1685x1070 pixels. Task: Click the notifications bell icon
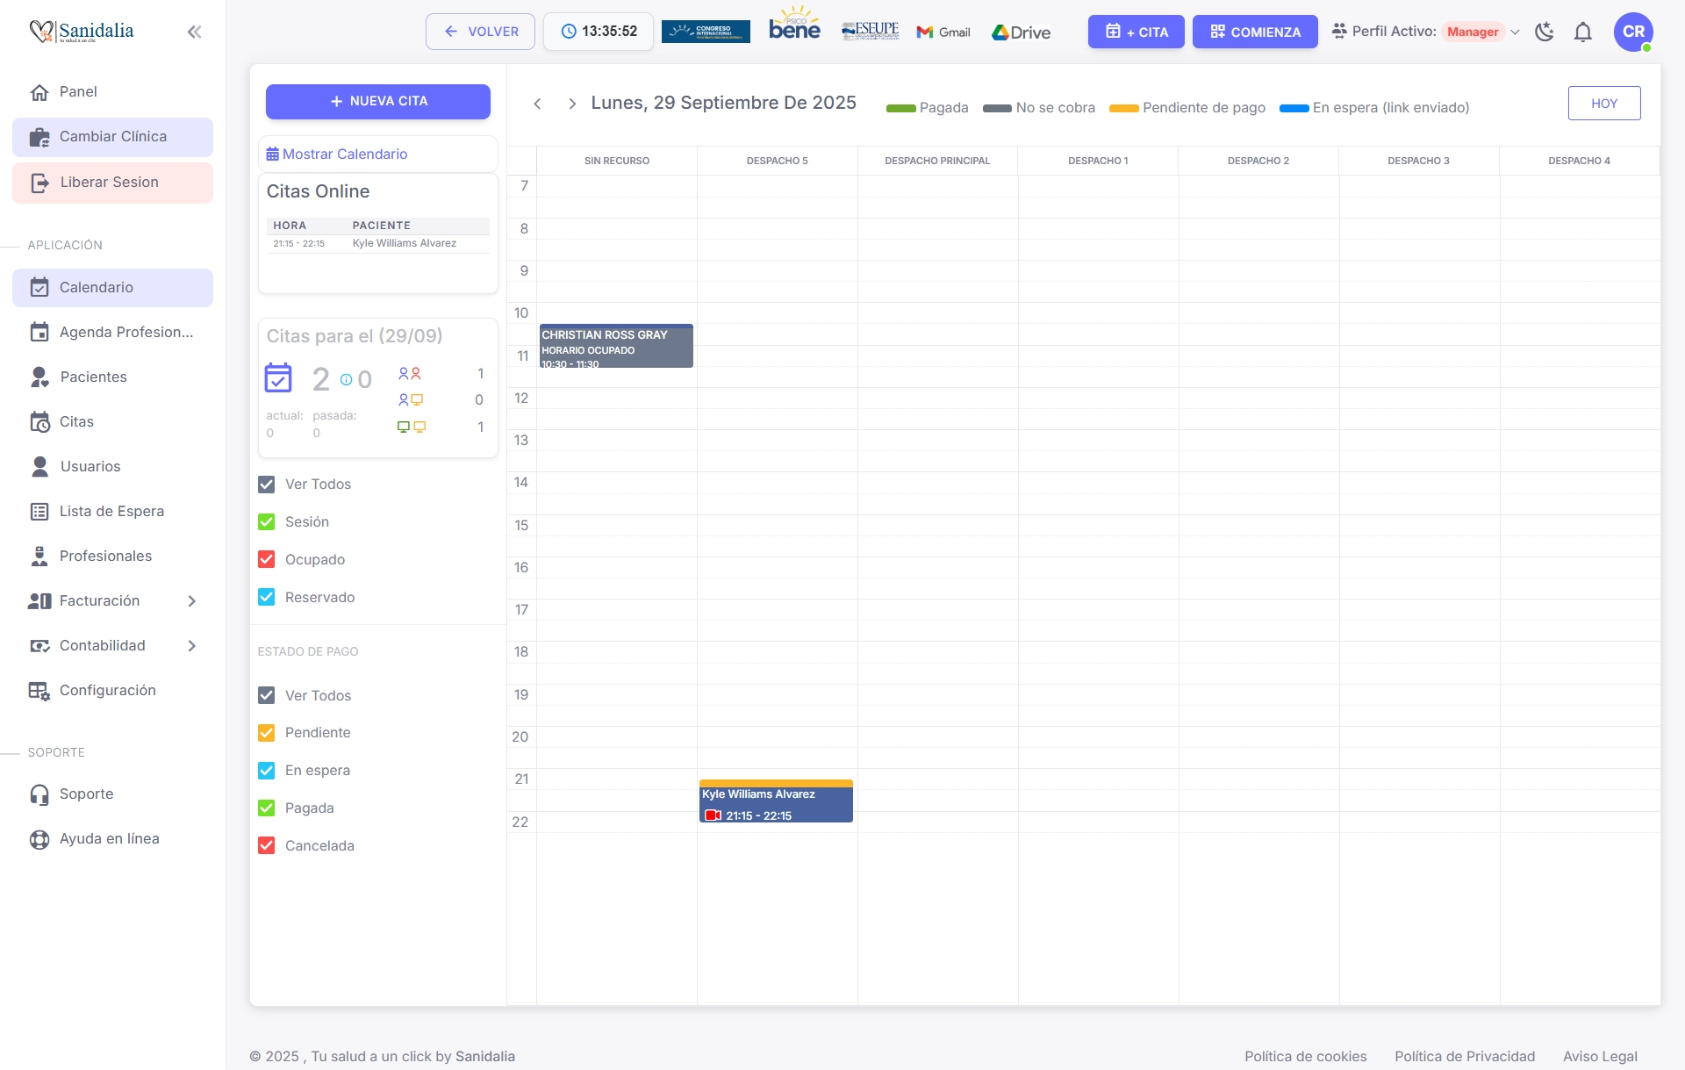click(1583, 32)
